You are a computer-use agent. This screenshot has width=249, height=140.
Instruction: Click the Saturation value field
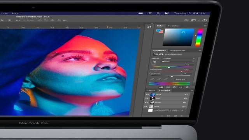(188, 69)
